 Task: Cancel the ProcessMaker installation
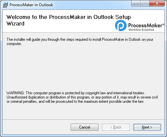(x=85, y=127)
